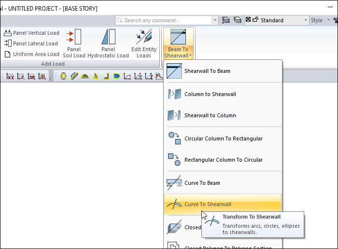This screenshot has height=249, width=338.
Task: Expand the Beam To Shearwall dropdown arrow
Action: (x=191, y=55)
